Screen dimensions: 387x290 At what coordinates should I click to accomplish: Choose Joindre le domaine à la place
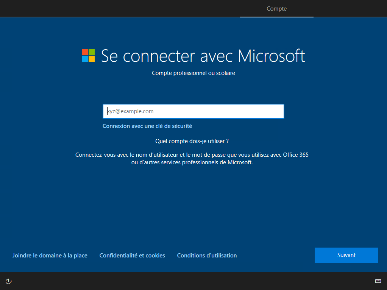50,256
